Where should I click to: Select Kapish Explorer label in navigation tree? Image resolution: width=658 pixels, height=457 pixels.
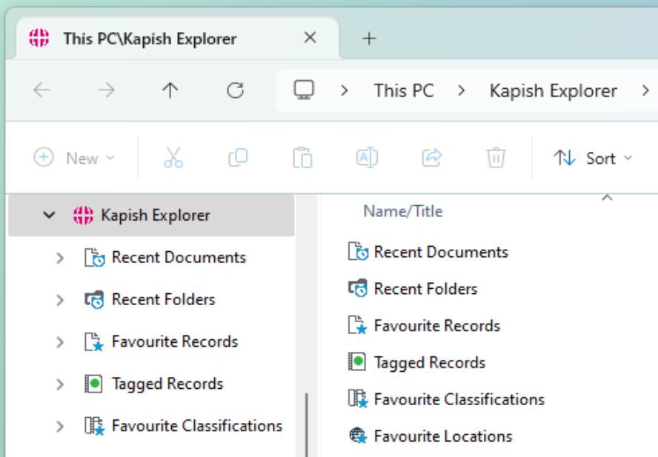click(x=156, y=216)
